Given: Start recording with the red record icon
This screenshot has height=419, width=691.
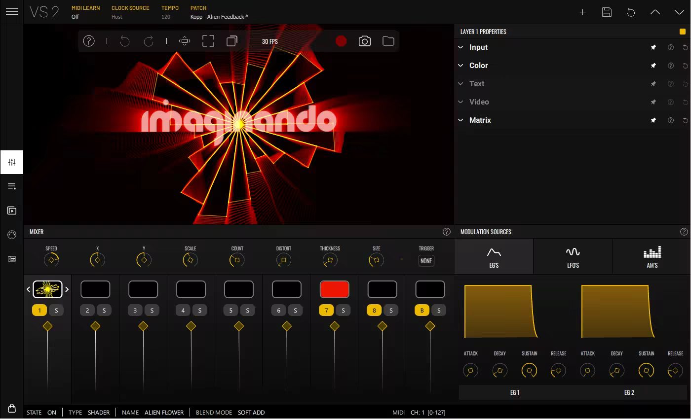Looking at the screenshot, I should pos(341,41).
